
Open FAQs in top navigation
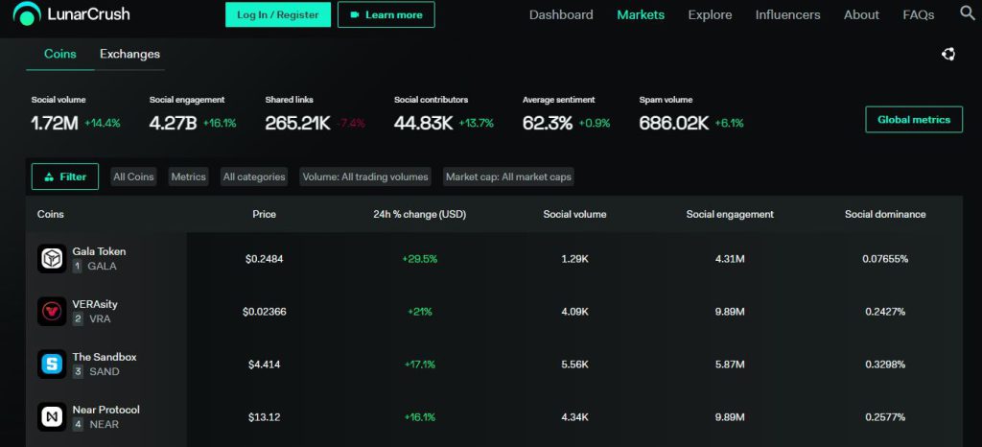(919, 14)
